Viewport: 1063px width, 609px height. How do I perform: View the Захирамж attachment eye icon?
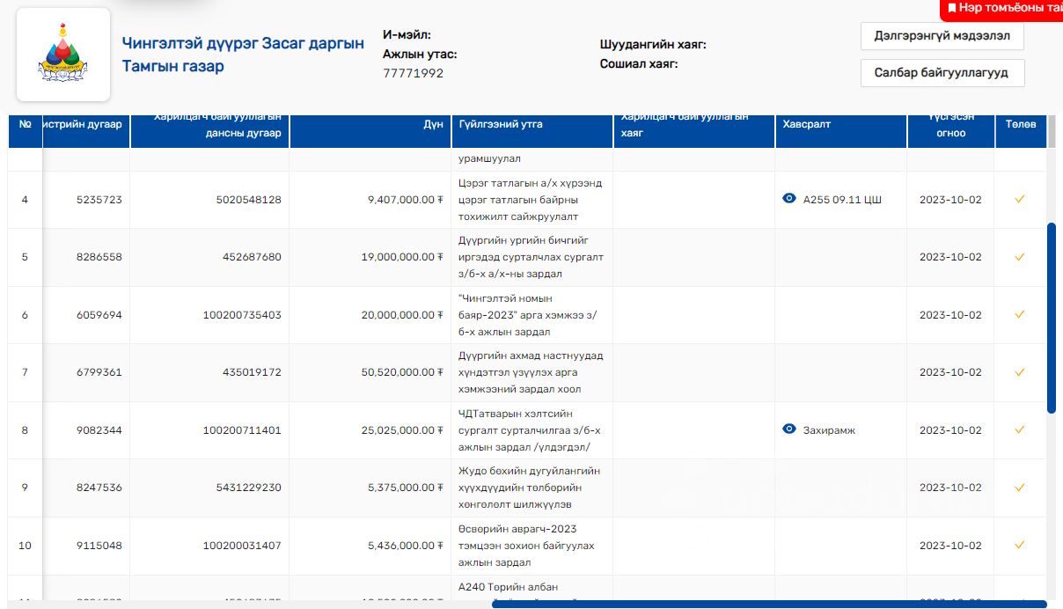tap(789, 429)
